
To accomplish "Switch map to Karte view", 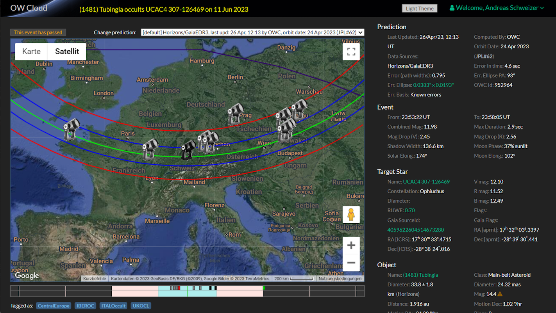I will click(31, 52).
